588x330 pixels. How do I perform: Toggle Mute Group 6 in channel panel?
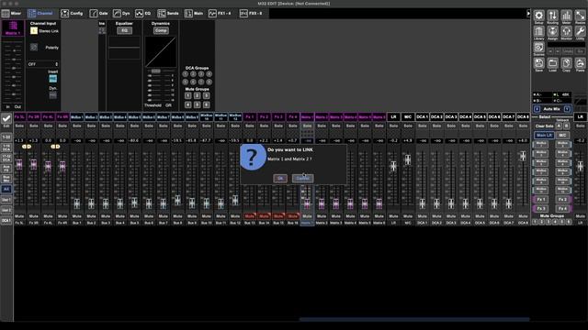point(206,104)
